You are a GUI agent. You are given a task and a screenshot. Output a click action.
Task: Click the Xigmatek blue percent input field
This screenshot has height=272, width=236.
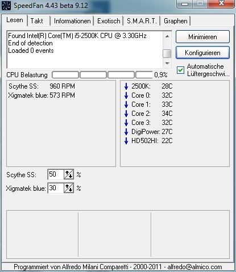[x=56, y=188]
